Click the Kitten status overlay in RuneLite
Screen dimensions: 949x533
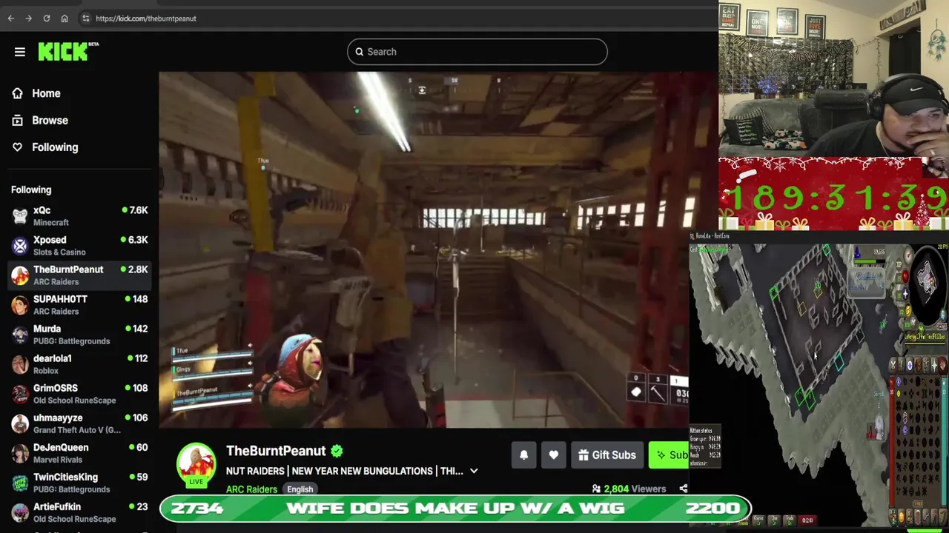(704, 445)
